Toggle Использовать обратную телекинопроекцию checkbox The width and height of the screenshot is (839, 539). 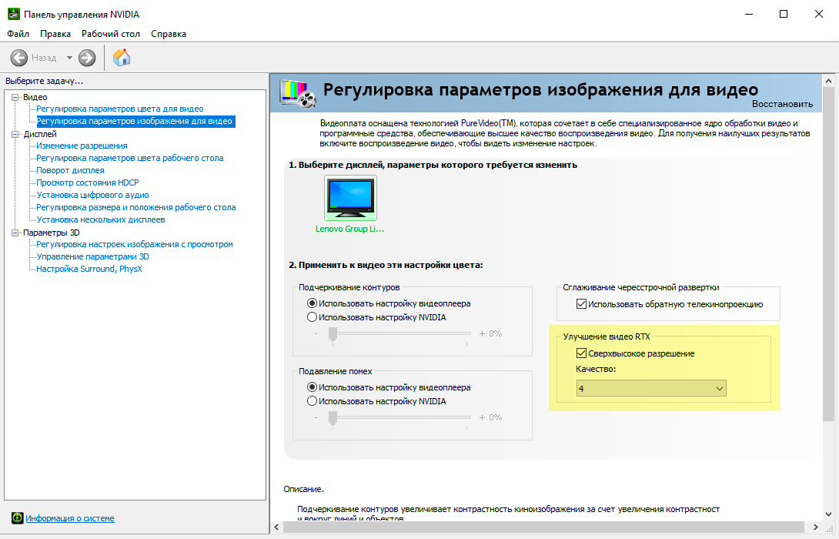pyautogui.click(x=581, y=304)
